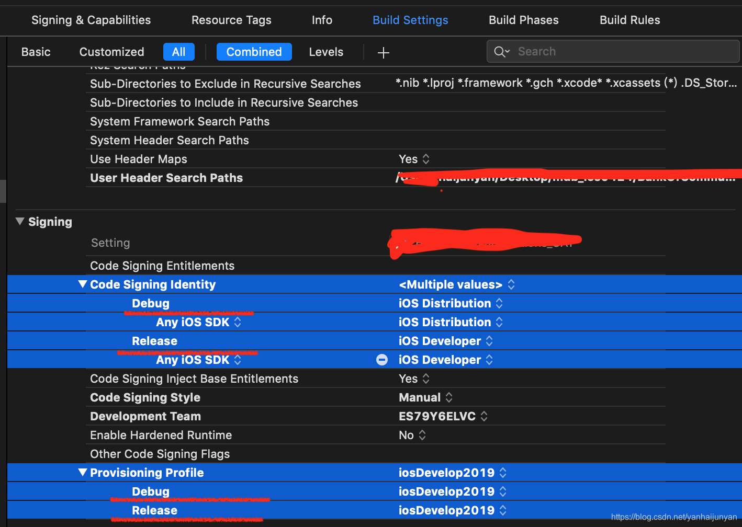The width and height of the screenshot is (742, 527).
Task: Click the excluded sub-directories value *.nib *.lproj
Action: [566, 83]
